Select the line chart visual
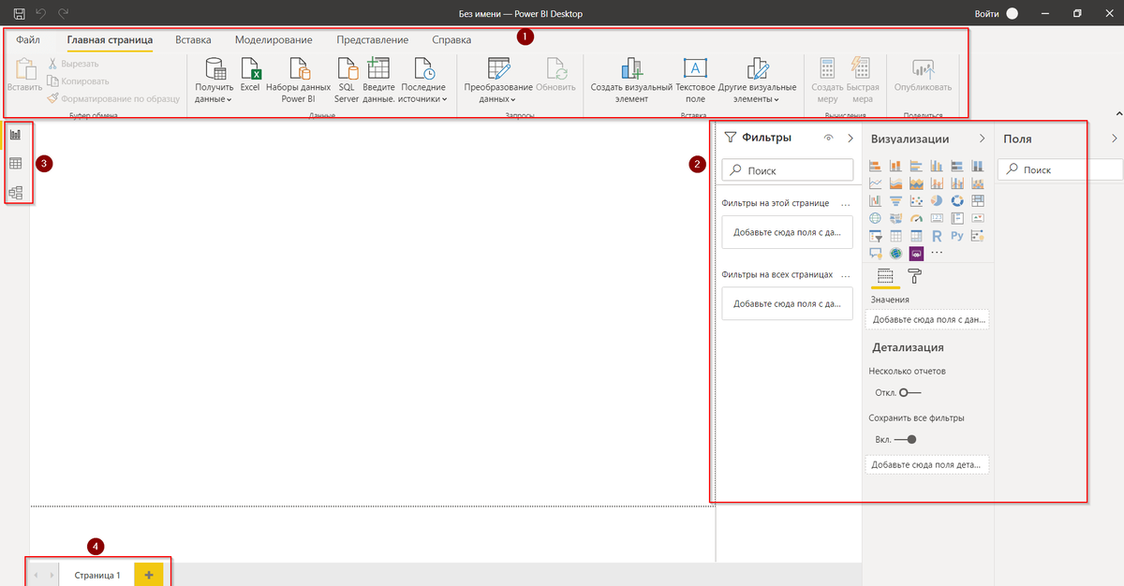 pos(875,183)
